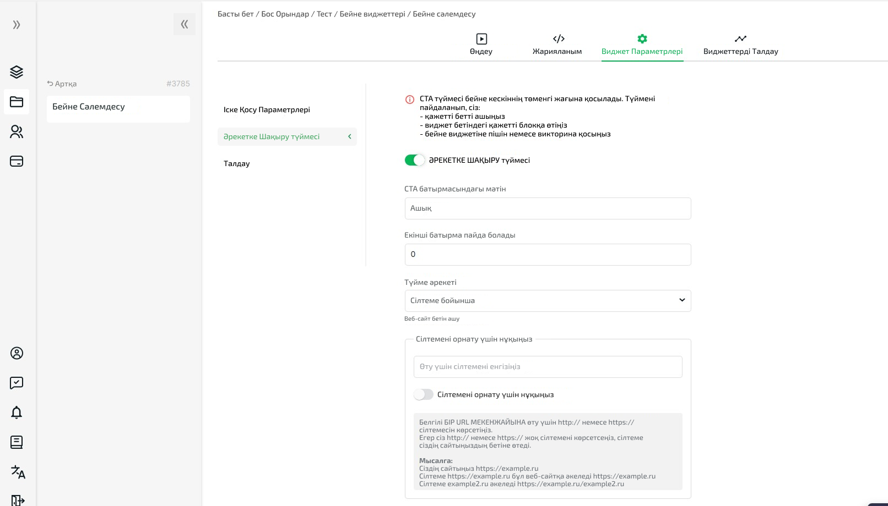Screen dimensions: 888x506
Task: Click the translate language icon
Action: click(18, 472)
